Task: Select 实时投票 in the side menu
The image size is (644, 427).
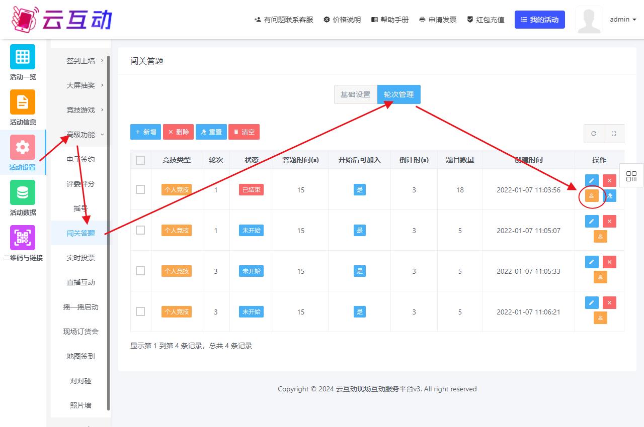Action: pyautogui.click(x=80, y=258)
